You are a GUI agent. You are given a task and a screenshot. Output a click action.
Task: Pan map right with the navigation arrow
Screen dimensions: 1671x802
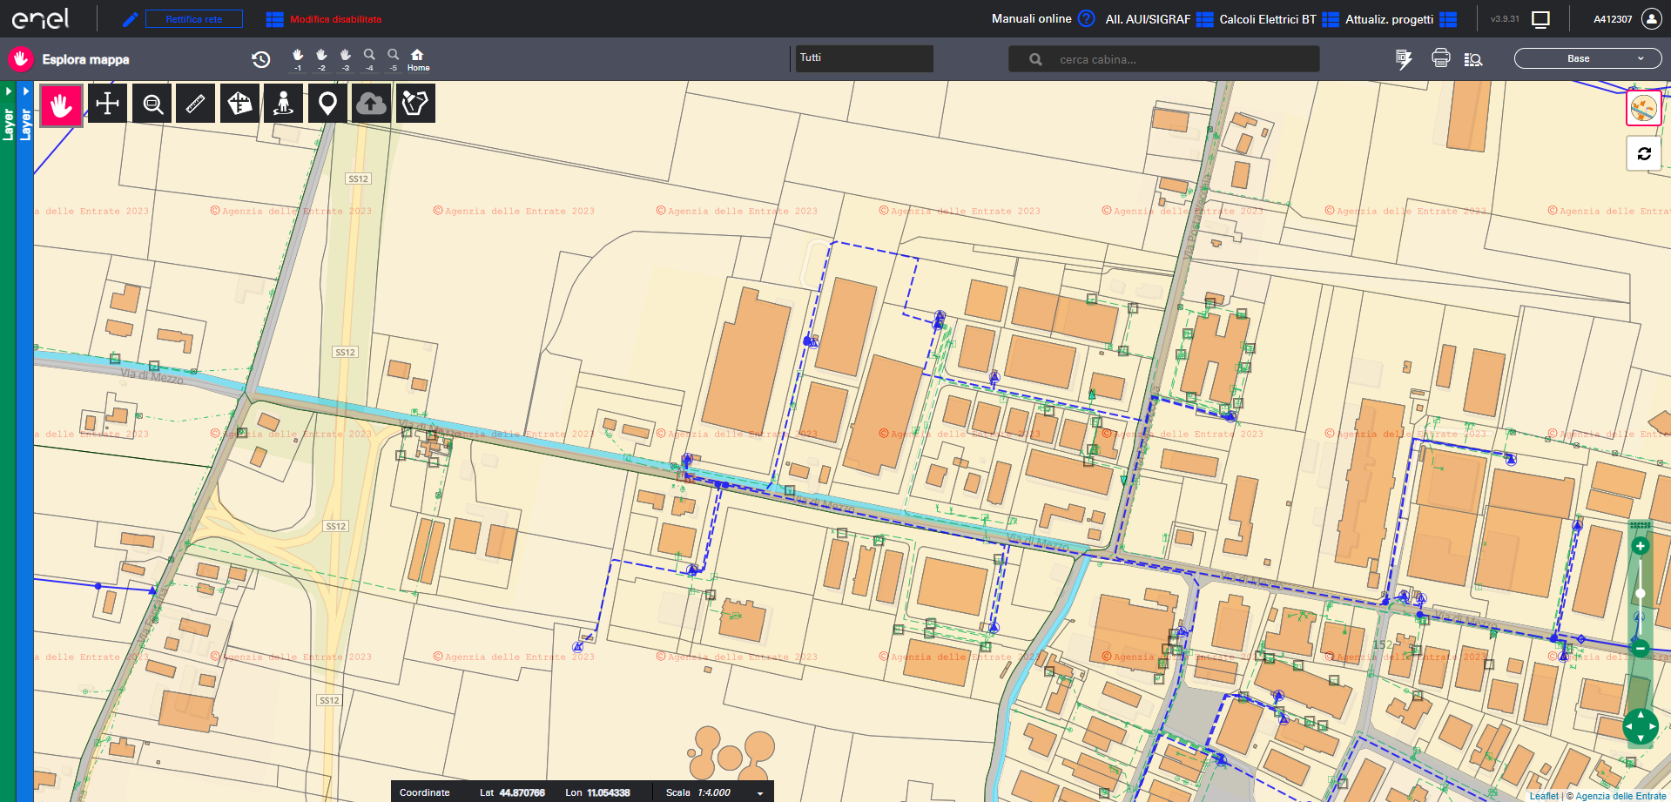1653,726
